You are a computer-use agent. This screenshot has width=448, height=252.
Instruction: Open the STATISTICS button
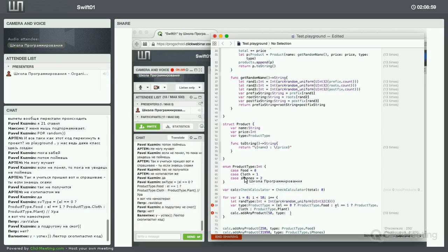point(178,126)
